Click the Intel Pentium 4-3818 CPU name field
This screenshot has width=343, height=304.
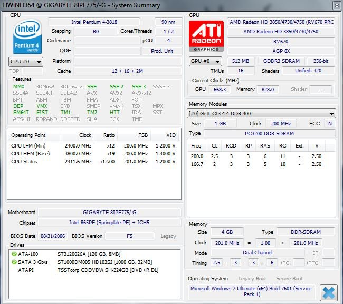click(x=94, y=22)
